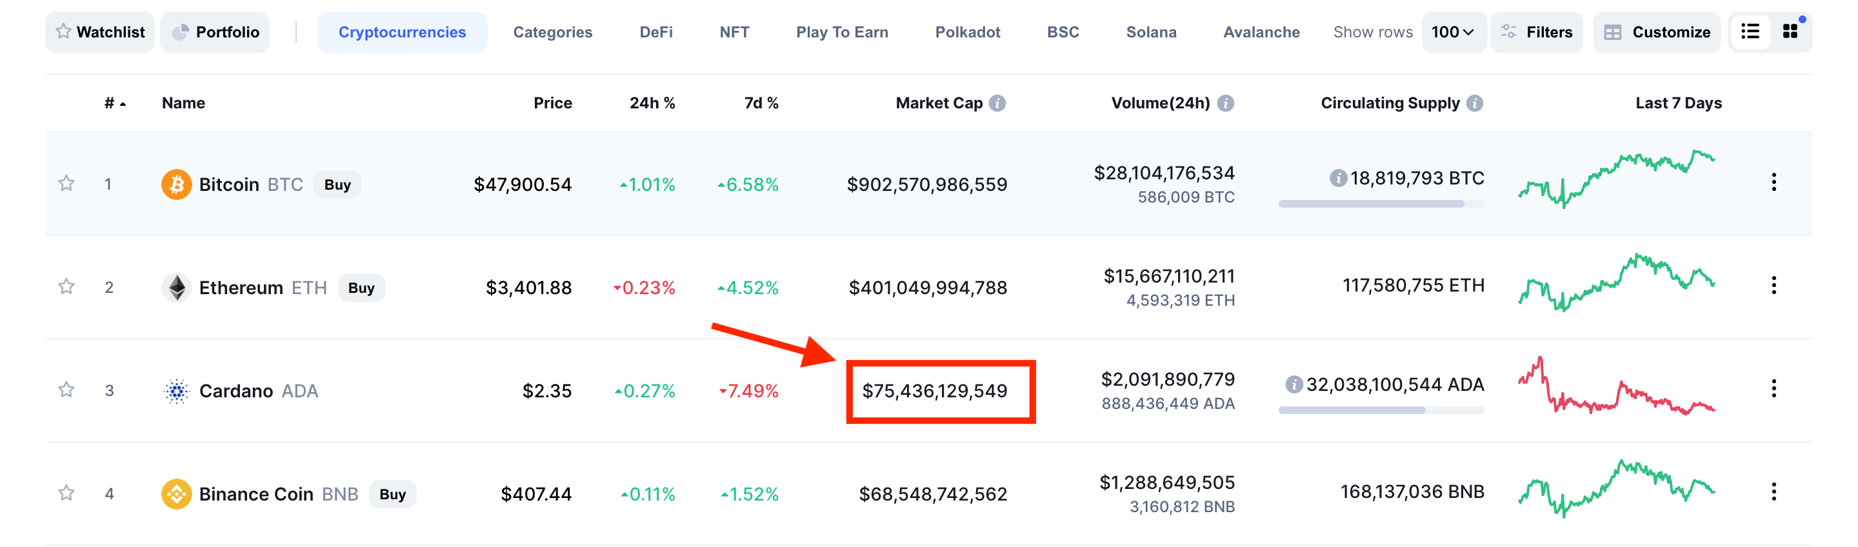Open Ethereum 7-day sparkline chart

(1616, 282)
